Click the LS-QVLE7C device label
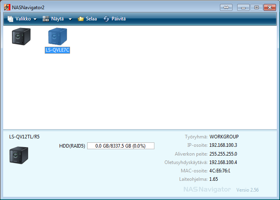 (x=57, y=50)
